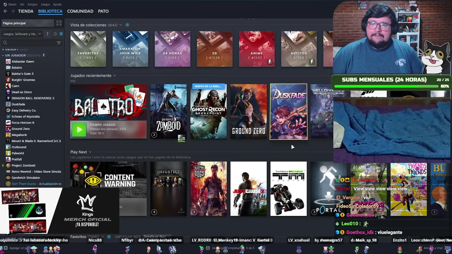Go back with the left arrow

coord(5,11)
